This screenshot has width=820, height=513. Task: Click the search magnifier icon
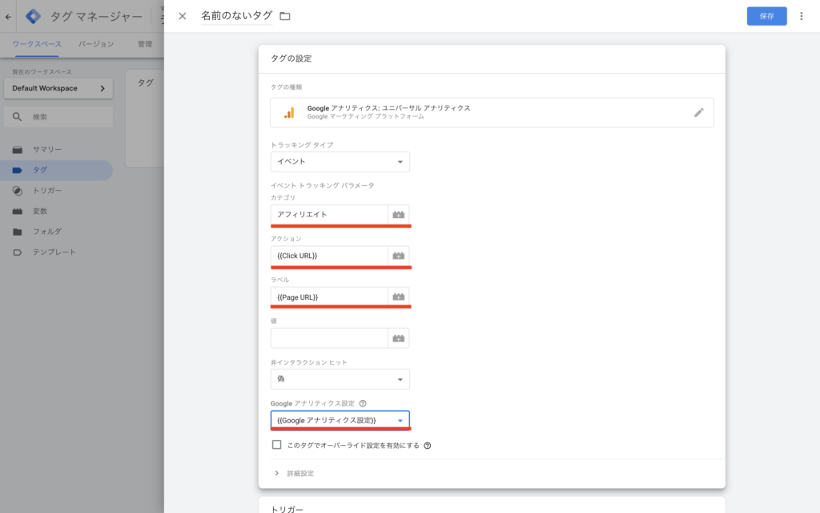point(18,117)
